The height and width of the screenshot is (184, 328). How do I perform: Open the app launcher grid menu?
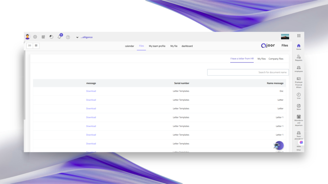pos(299,36)
